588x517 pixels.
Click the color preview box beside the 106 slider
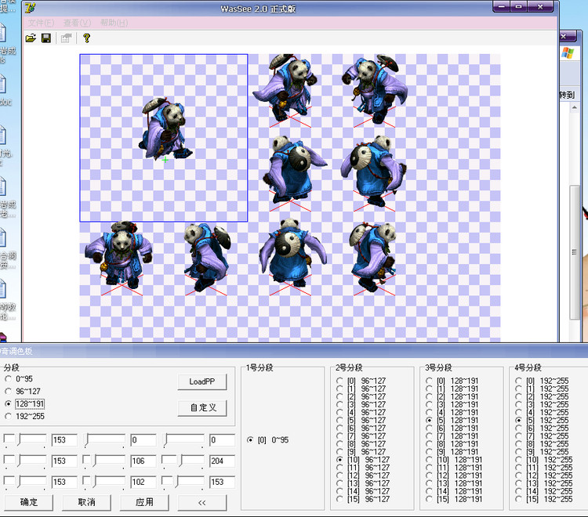[x=86, y=459]
